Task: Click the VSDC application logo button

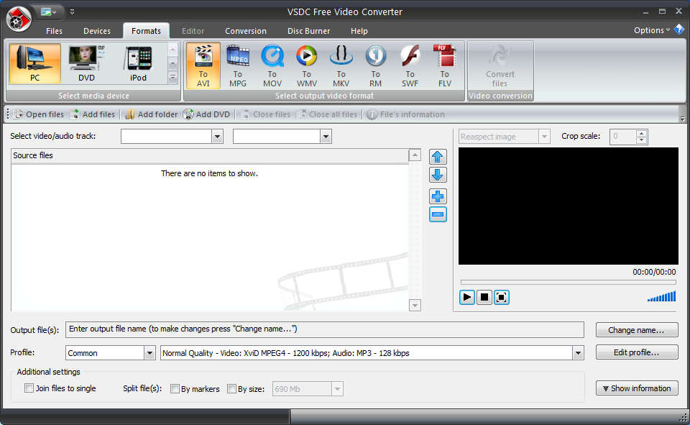Action: [19, 19]
